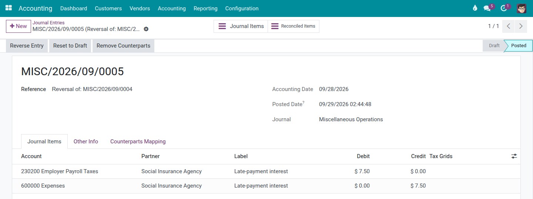Open column options adjust icon
Image resolution: width=533 pixels, height=199 pixels.
[514, 156]
